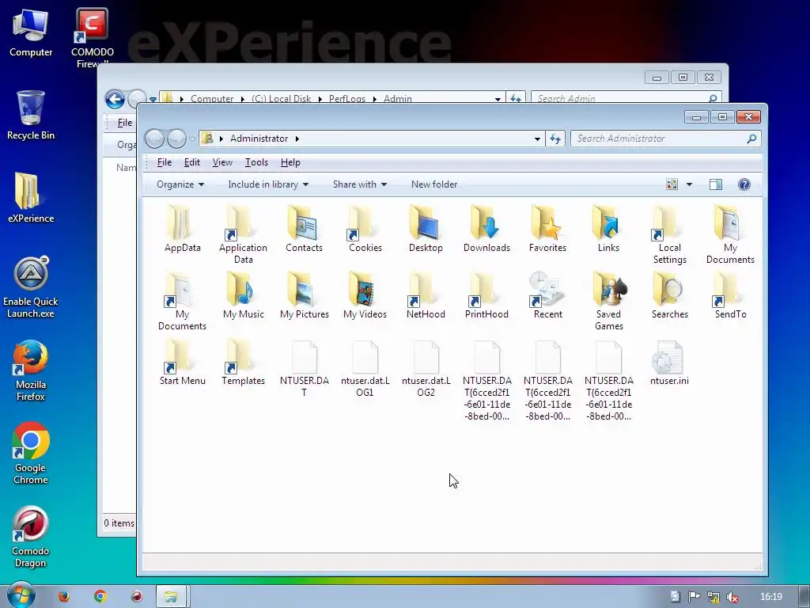Select the NetHood shortcut folder
The image size is (810, 608).
[426, 295]
